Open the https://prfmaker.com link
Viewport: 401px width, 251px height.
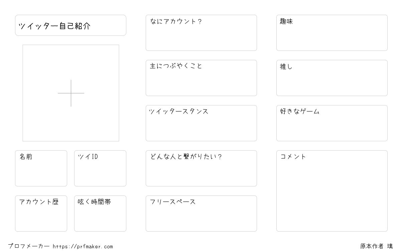pos(83,247)
